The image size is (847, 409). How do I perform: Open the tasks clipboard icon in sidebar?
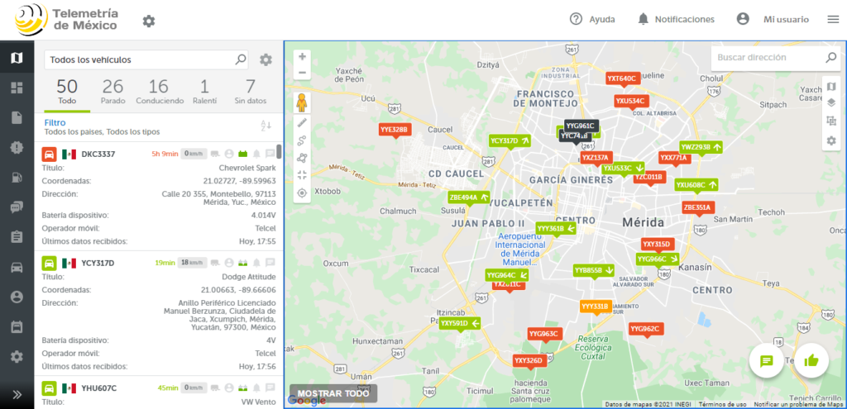tap(17, 237)
